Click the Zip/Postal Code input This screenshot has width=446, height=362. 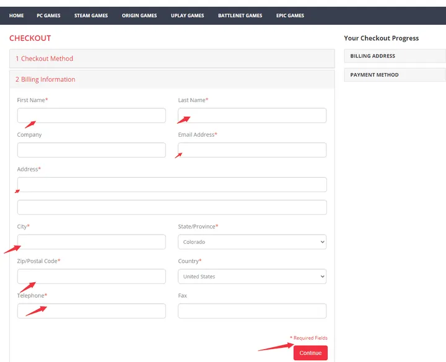click(91, 277)
